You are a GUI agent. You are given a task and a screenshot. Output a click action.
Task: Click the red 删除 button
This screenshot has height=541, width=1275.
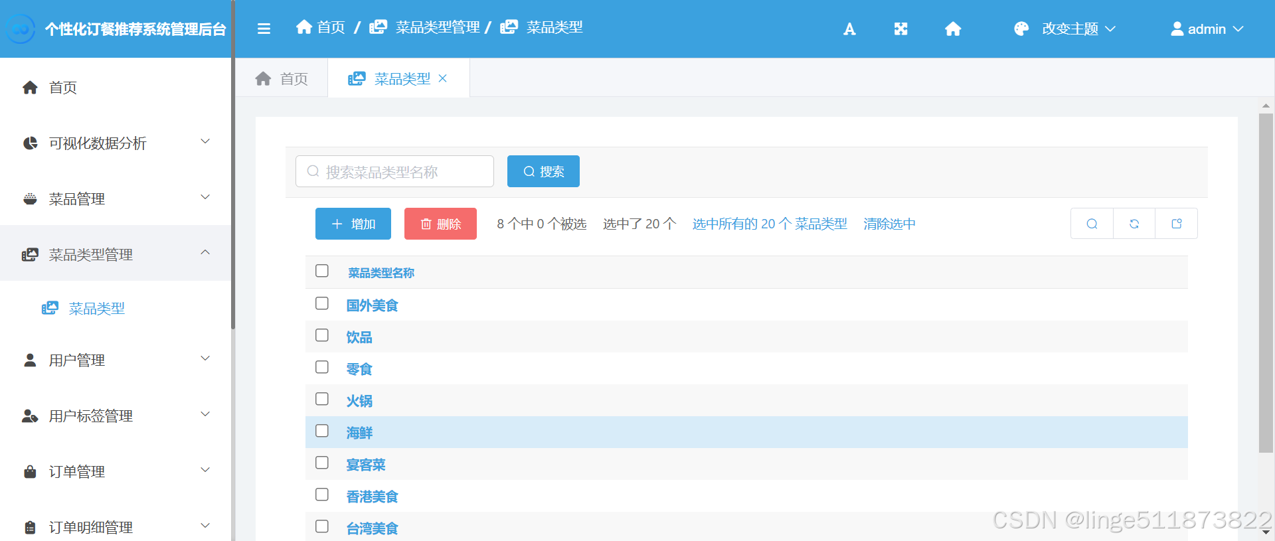coord(440,224)
